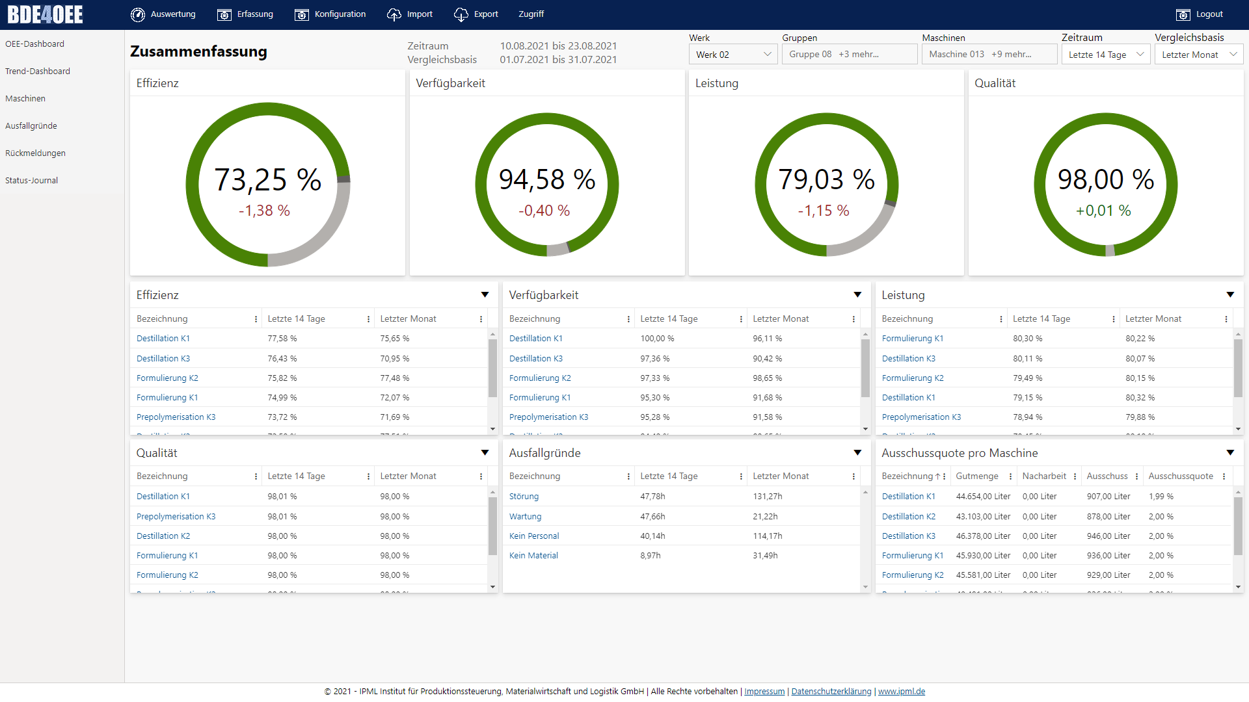
Task: Collapse the Effizienz table panel
Action: 485,295
